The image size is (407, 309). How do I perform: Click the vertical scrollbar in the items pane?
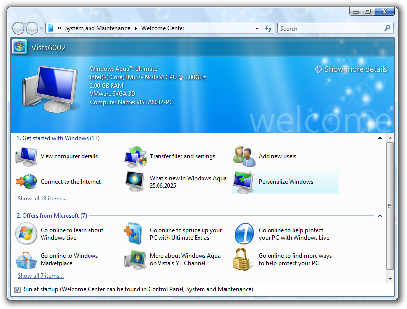coord(390,206)
